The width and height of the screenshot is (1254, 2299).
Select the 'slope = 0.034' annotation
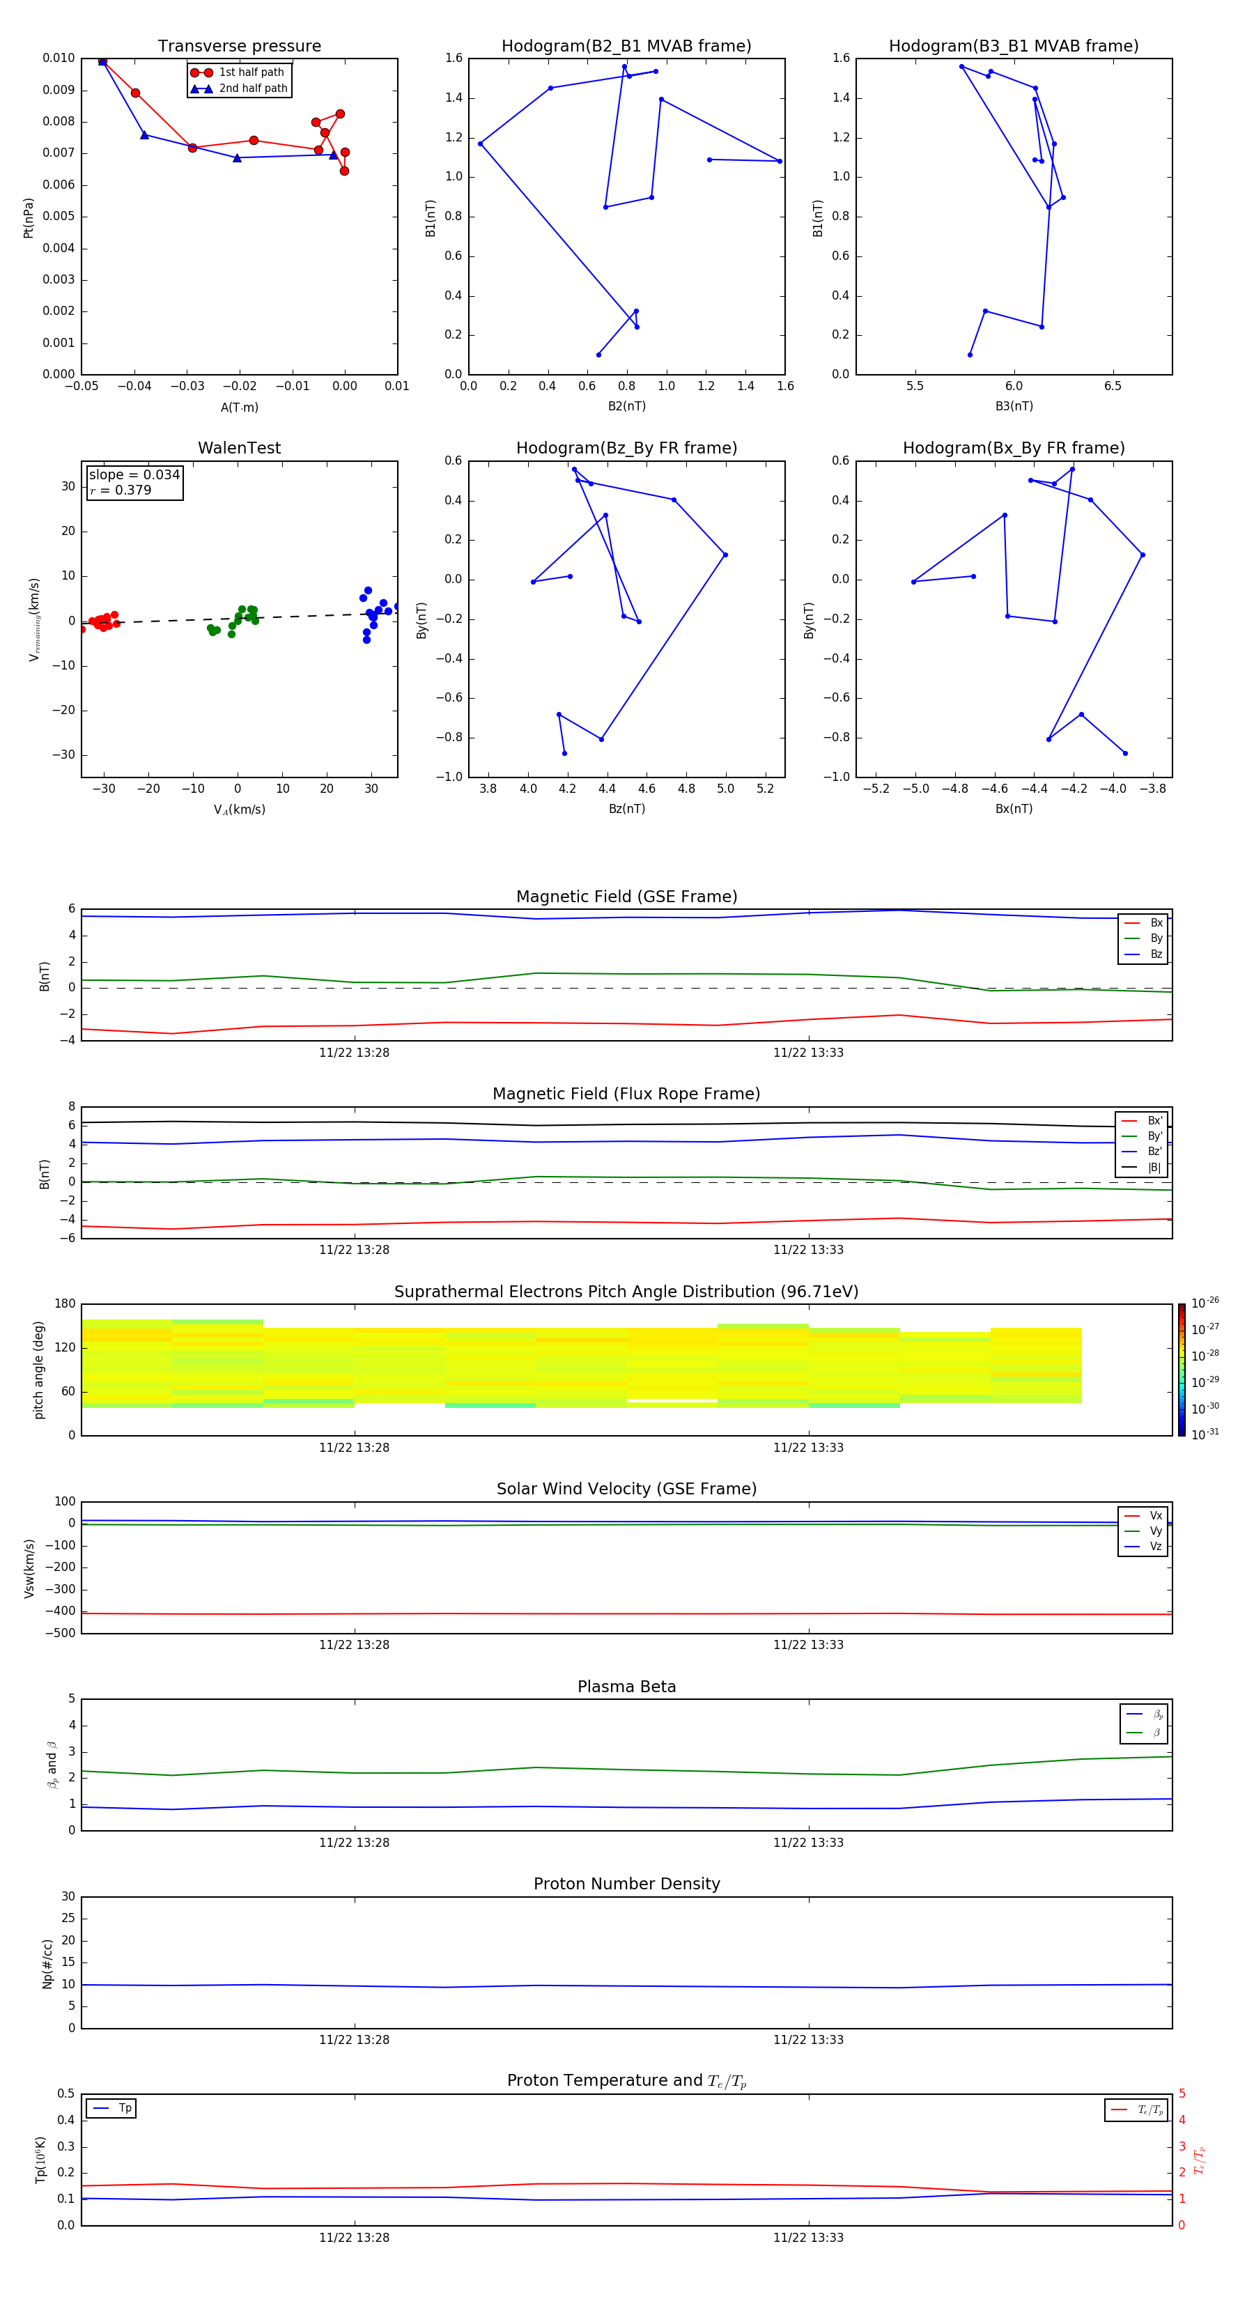(134, 475)
